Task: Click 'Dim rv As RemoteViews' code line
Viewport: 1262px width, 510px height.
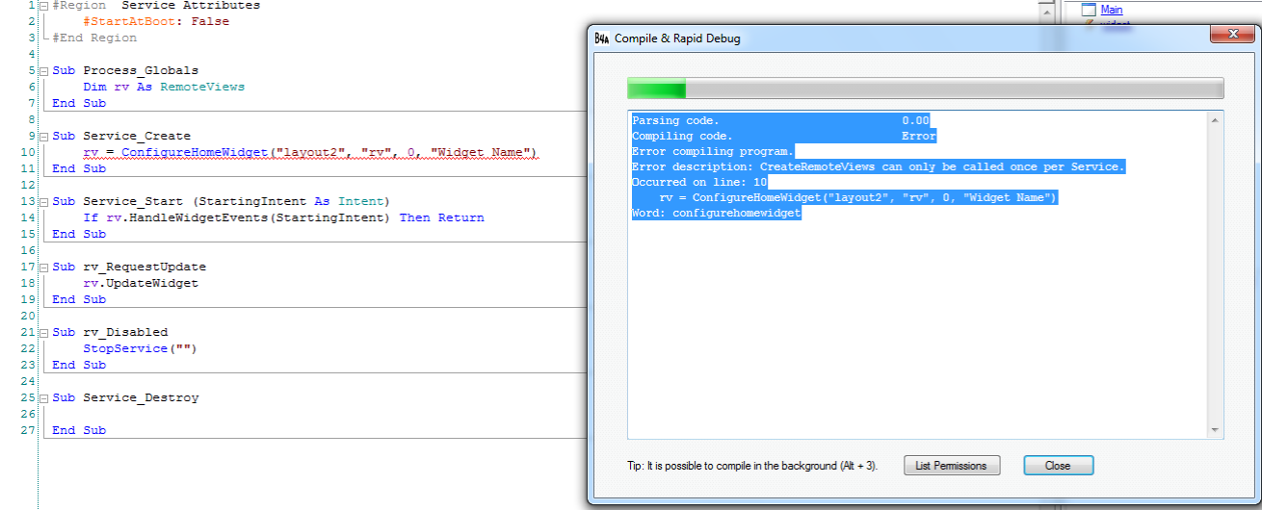Action: click(164, 87)
